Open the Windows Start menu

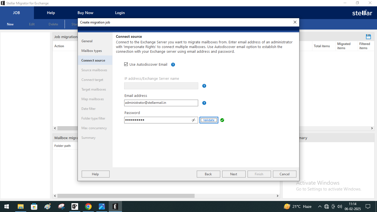coord(6,206)
